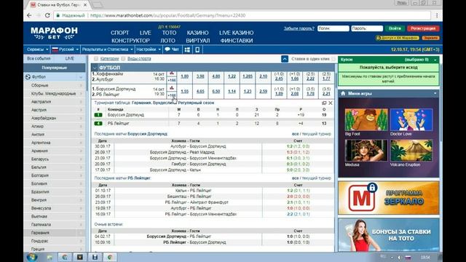Open the LIVE top menu item

pos(146,33)
